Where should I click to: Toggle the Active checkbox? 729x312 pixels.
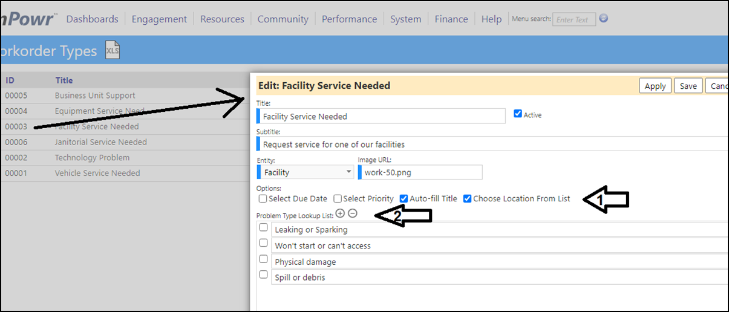[x=517, y=114]
